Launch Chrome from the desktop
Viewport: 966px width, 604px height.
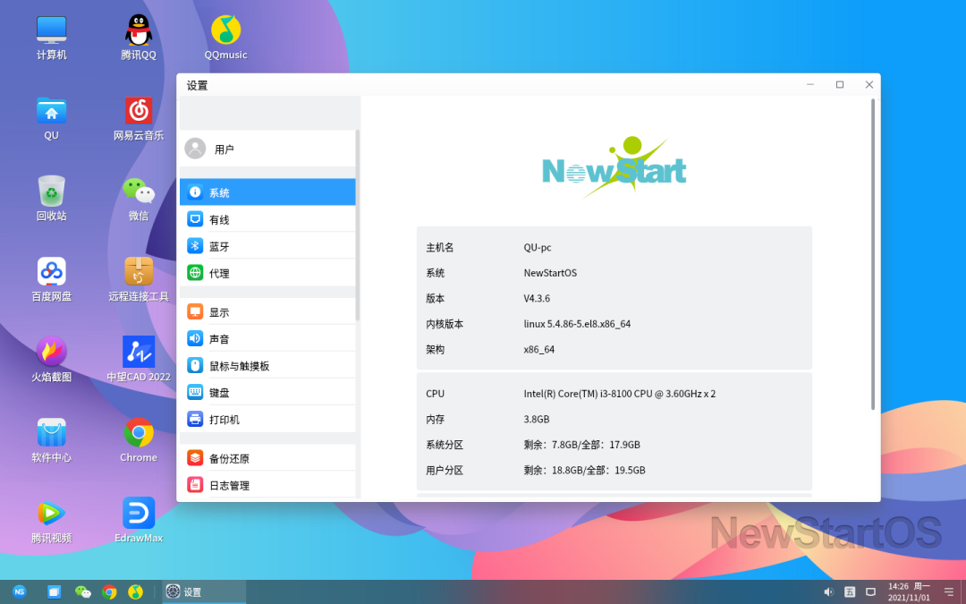pyautogui.click(x=139, y=439)
